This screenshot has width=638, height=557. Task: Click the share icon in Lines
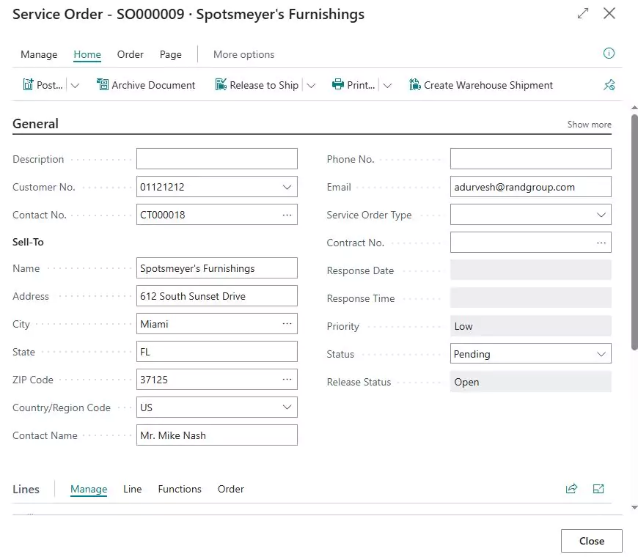point(571,489)
